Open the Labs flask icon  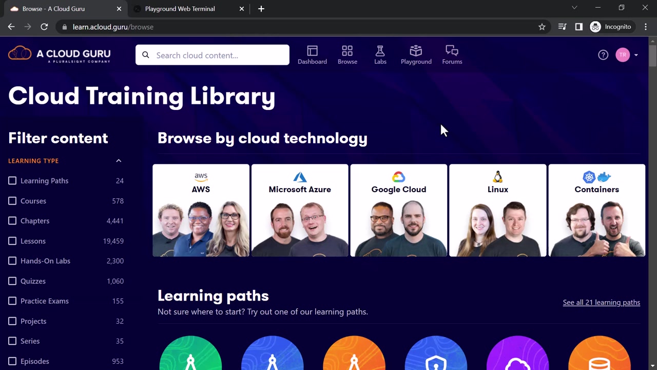(x=380, y=51)
